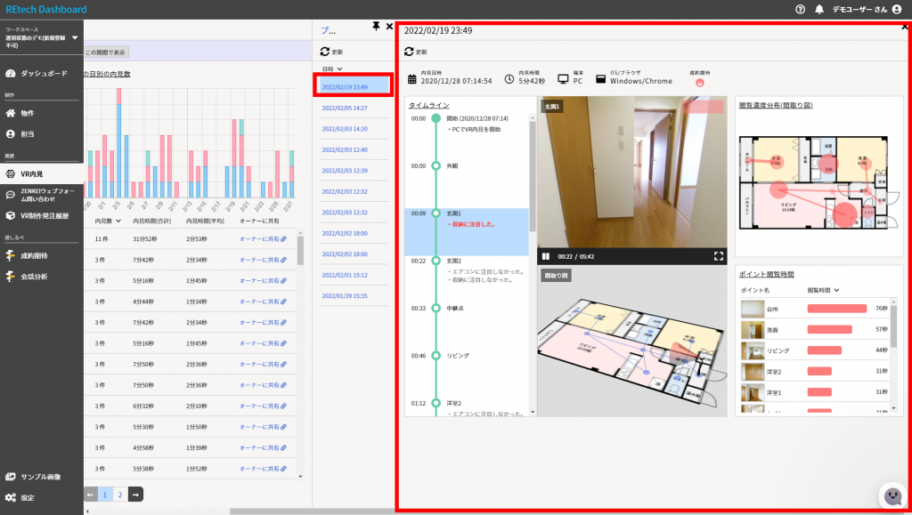The height and width of the screenshot is (515, 912).
Task: Click the 台所 point thumbnail
Action: (x=752, y=309)
